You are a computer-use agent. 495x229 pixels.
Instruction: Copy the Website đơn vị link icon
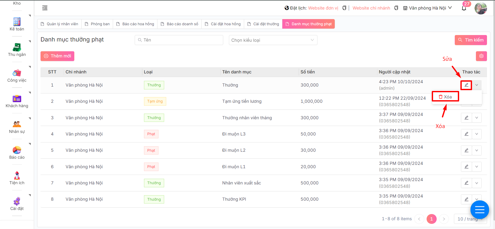pos(344,8)
